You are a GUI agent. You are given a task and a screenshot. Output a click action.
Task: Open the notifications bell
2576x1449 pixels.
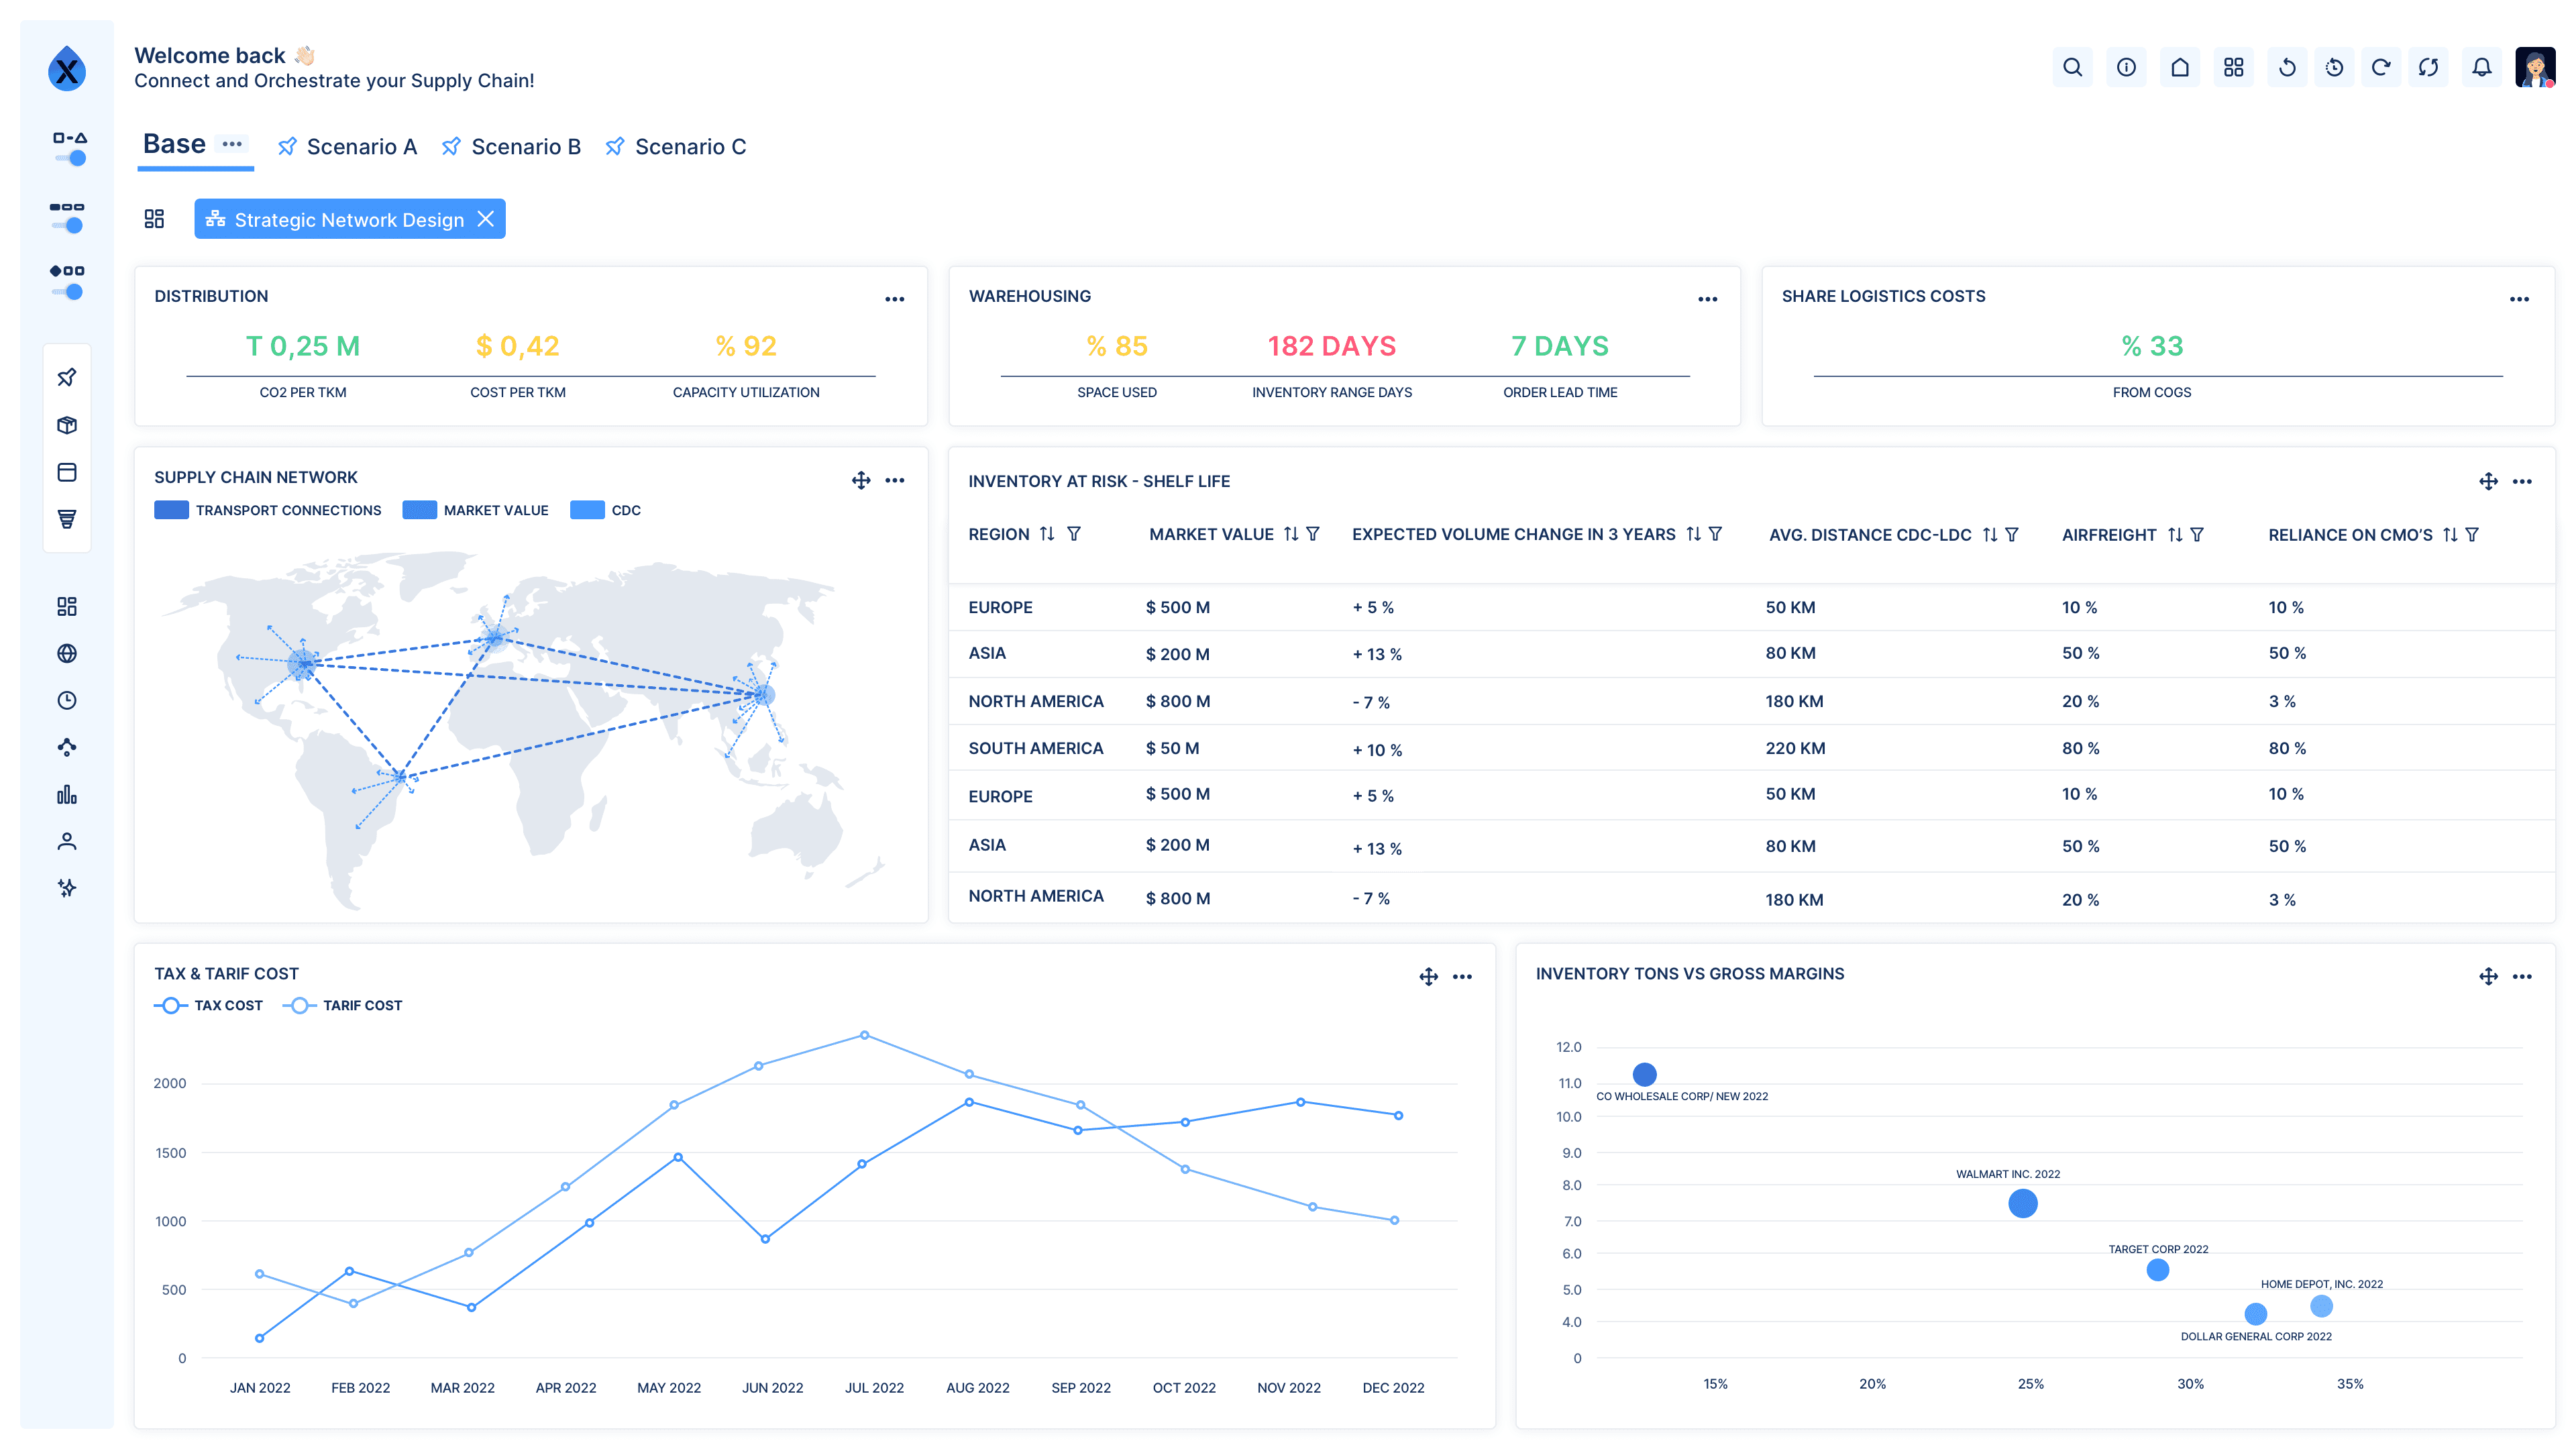2481,68
